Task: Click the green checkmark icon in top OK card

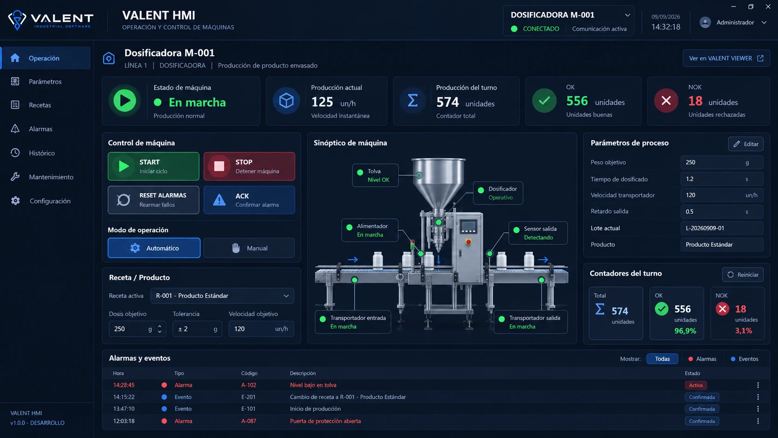Action: tap(544, 101)
